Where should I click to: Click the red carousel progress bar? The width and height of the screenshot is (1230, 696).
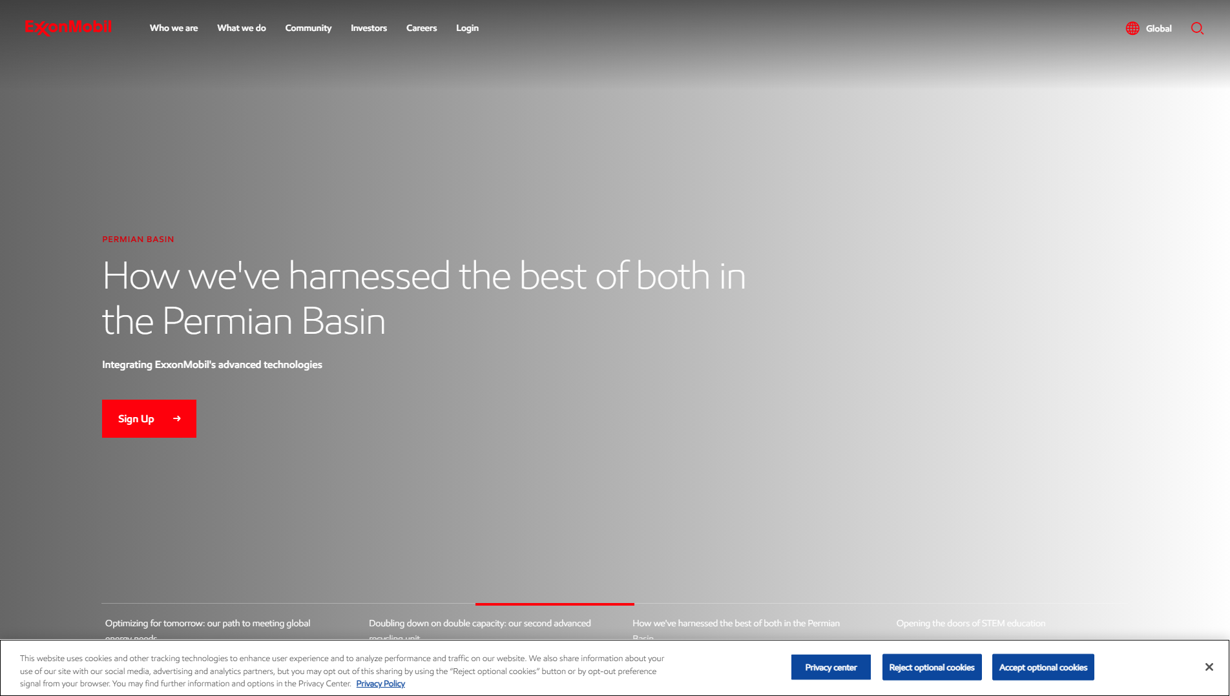(555, 604)
